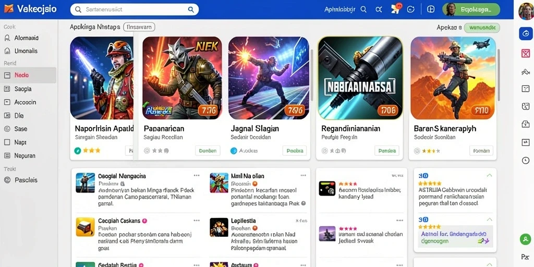Click the Vakeojaio logo icon
Viewport: 534px width, 267px height.
point(8,9)
